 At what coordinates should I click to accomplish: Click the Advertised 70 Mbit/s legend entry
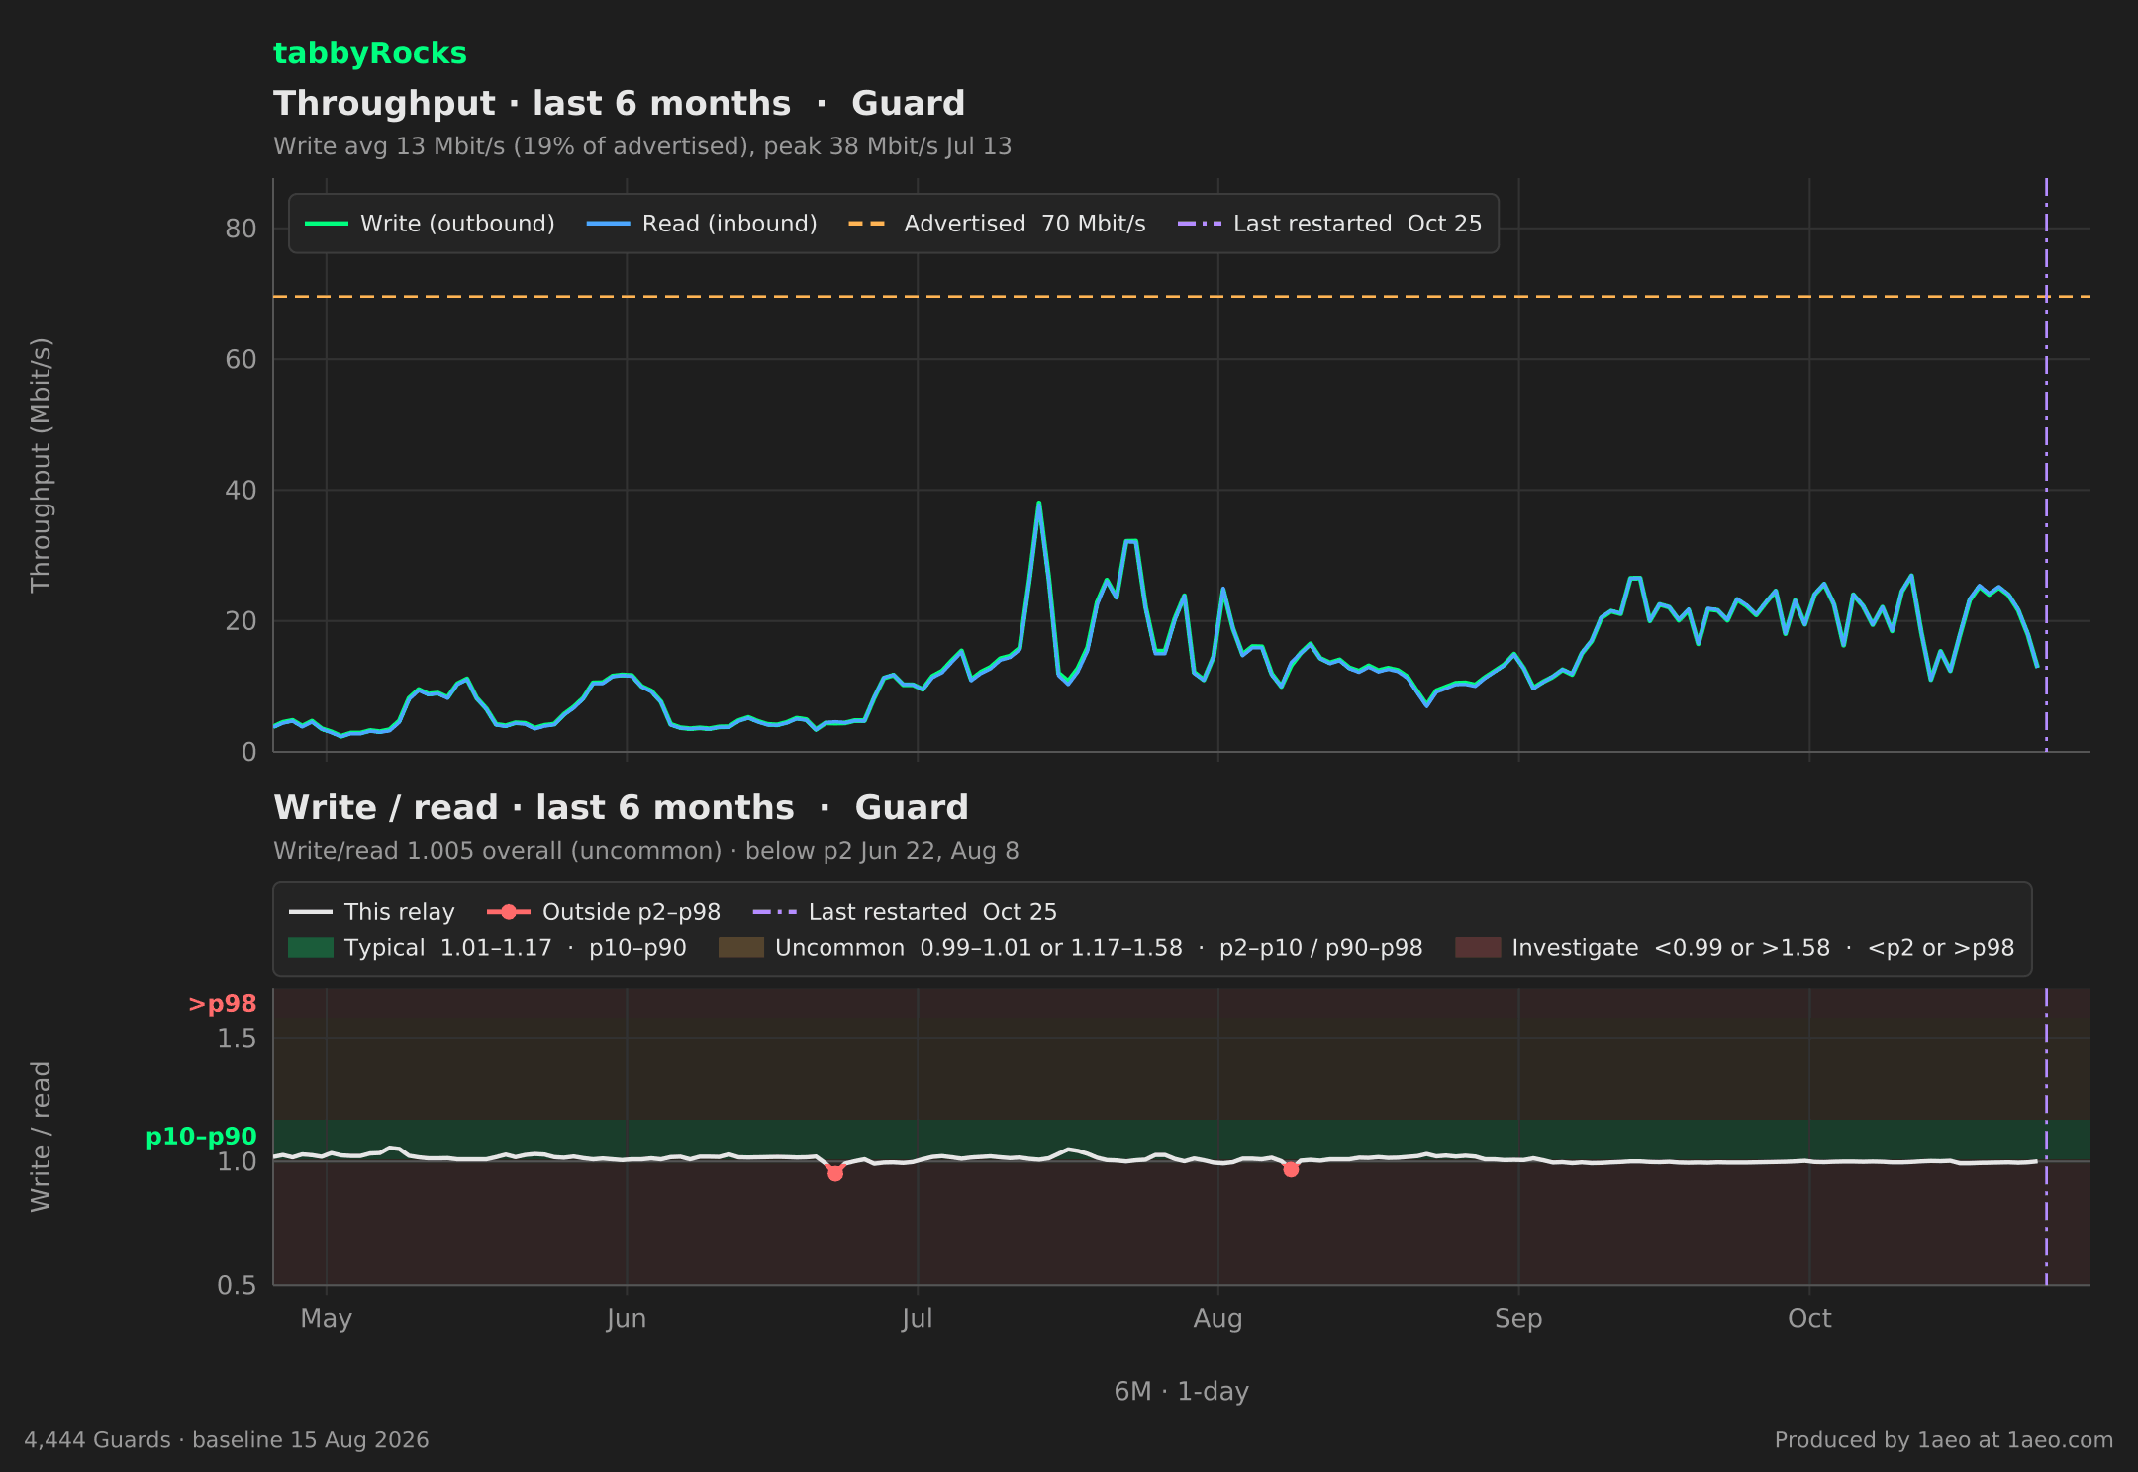[x=997, y=224]
